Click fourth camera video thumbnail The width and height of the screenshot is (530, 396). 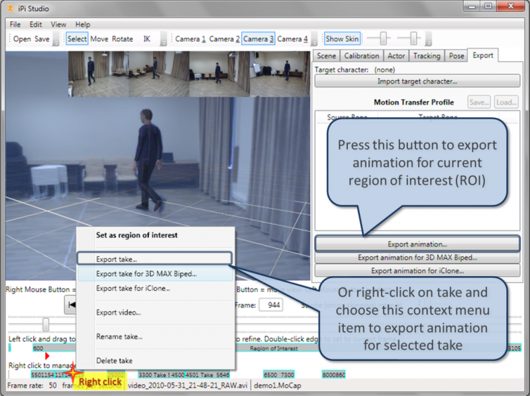[x=280, y=74]
